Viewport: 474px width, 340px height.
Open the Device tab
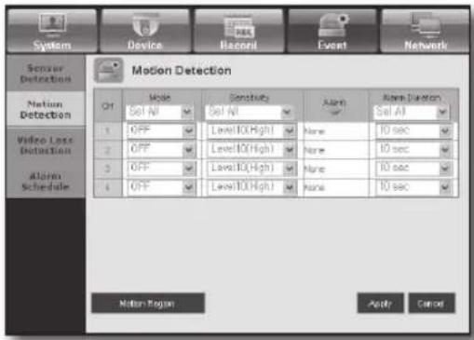pyautogui.click(x=145, y=31)
